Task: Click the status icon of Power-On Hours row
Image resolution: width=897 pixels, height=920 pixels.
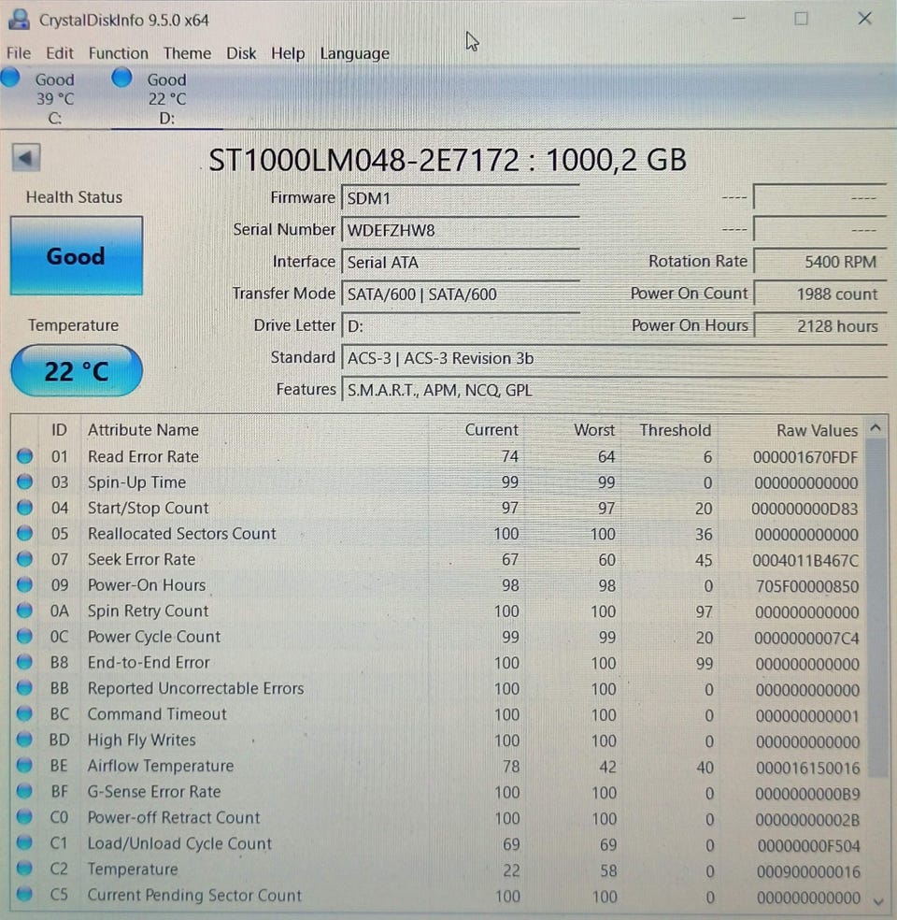Action: coord(24,585)
